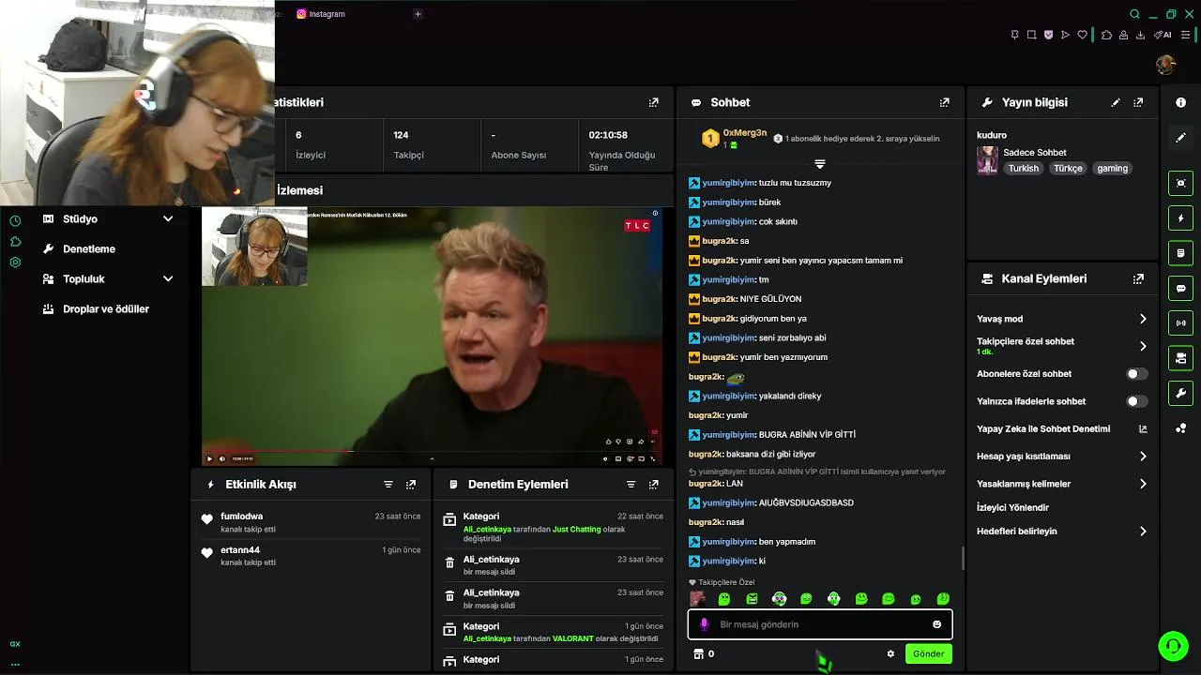Mute the video player volume icon
This screenshot has width=1201, height=675.
(222, 459)
